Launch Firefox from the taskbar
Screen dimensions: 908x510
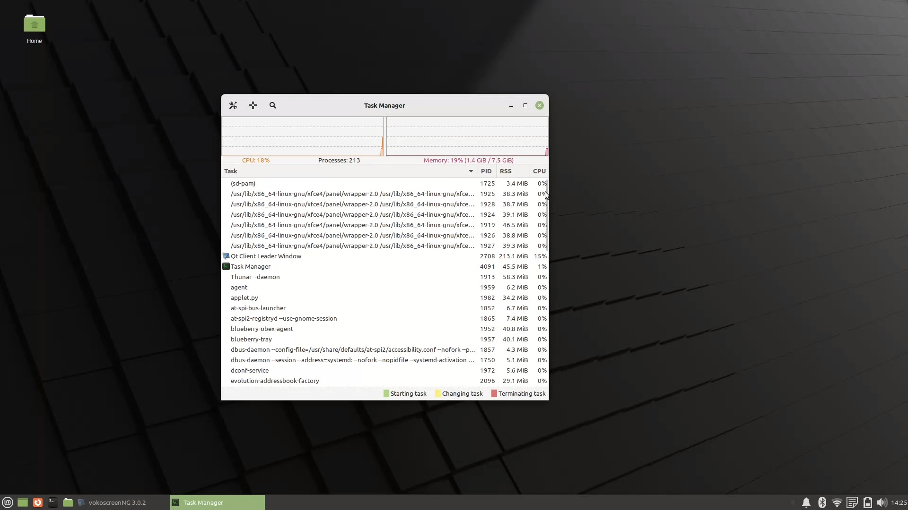click(x=38, y=502)
